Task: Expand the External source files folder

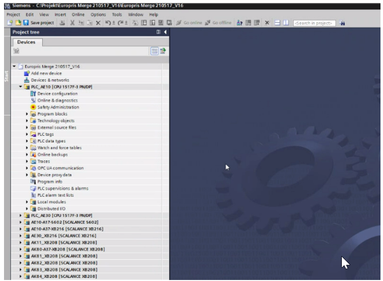Action: point(27,127)
